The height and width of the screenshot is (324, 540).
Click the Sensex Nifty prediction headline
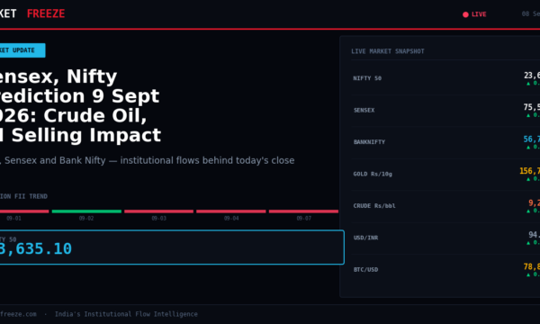[80, 105]
